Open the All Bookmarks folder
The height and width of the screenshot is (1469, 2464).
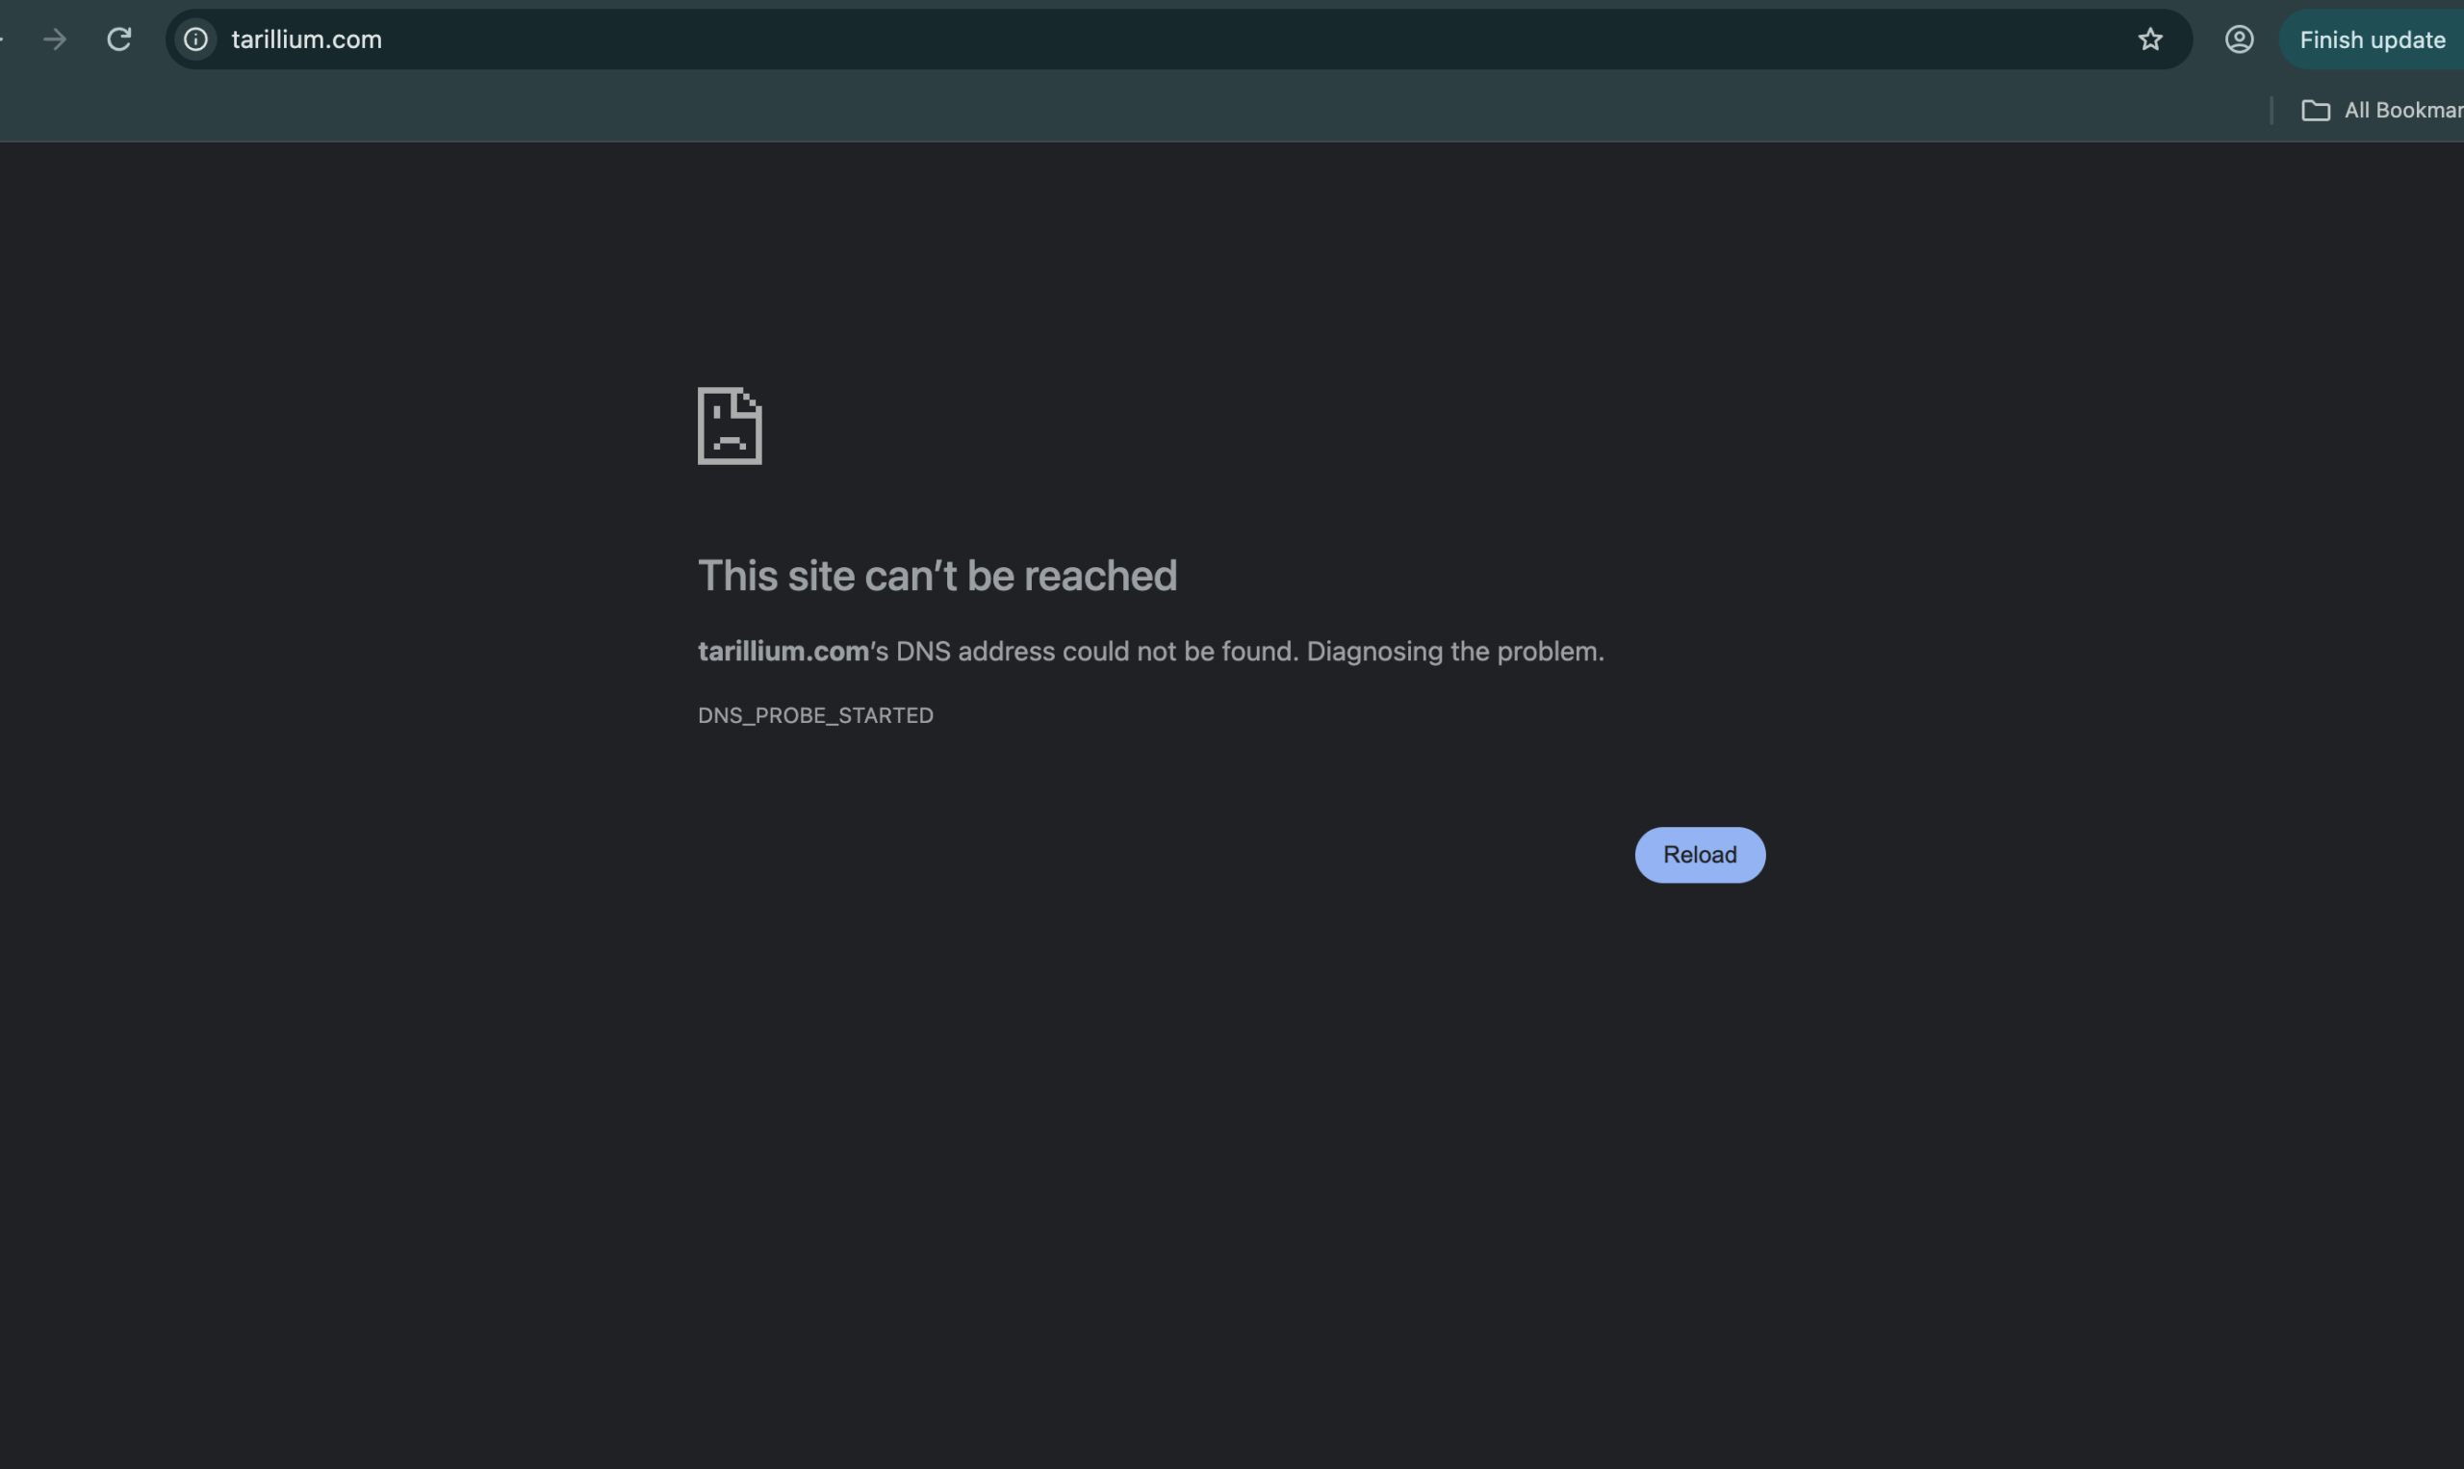pos(2382,110)
